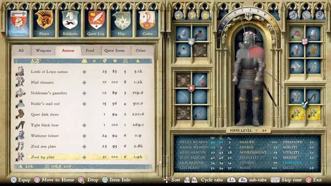Image resolution: width=331 pixels, height=186 pixels.
Task: Select the dark hood slot in head armour group
Action: (x=200, y=34)
